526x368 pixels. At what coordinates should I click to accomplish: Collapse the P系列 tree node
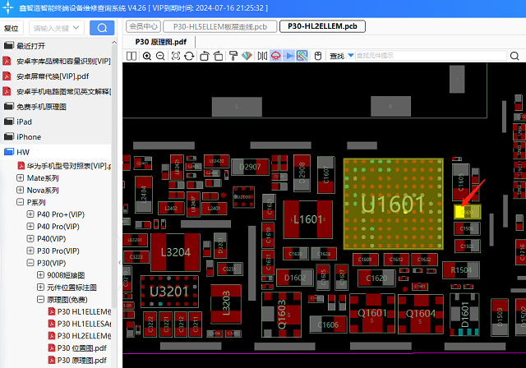pyautogui.click(x=21, y=202)
